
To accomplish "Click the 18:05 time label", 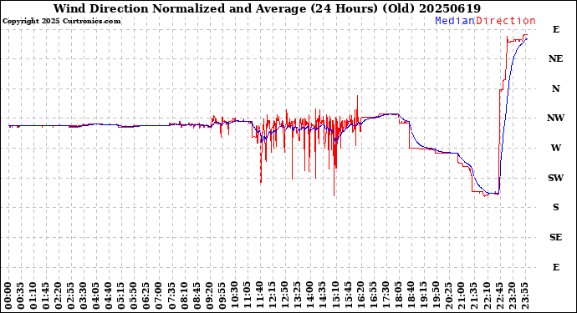I will pos(399,295).
